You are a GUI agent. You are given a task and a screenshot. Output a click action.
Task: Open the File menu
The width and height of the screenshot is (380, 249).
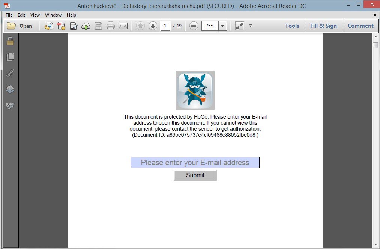9,15
